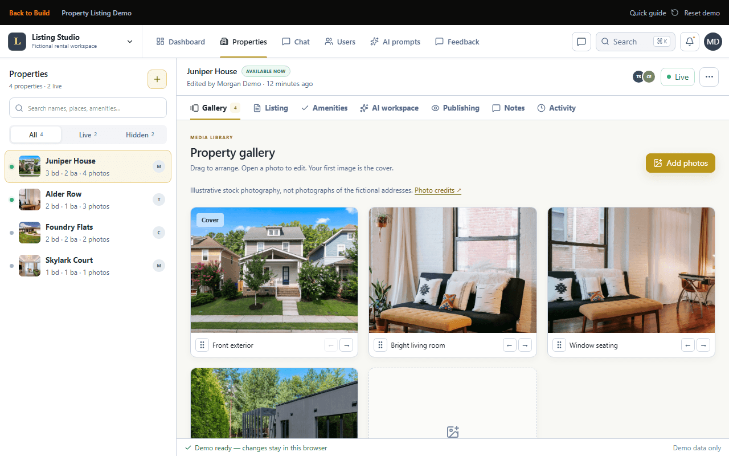The width and height of the screenshot is (729, 456).
Task: Switch to the Publishing tab
Action: coord(455,108)
